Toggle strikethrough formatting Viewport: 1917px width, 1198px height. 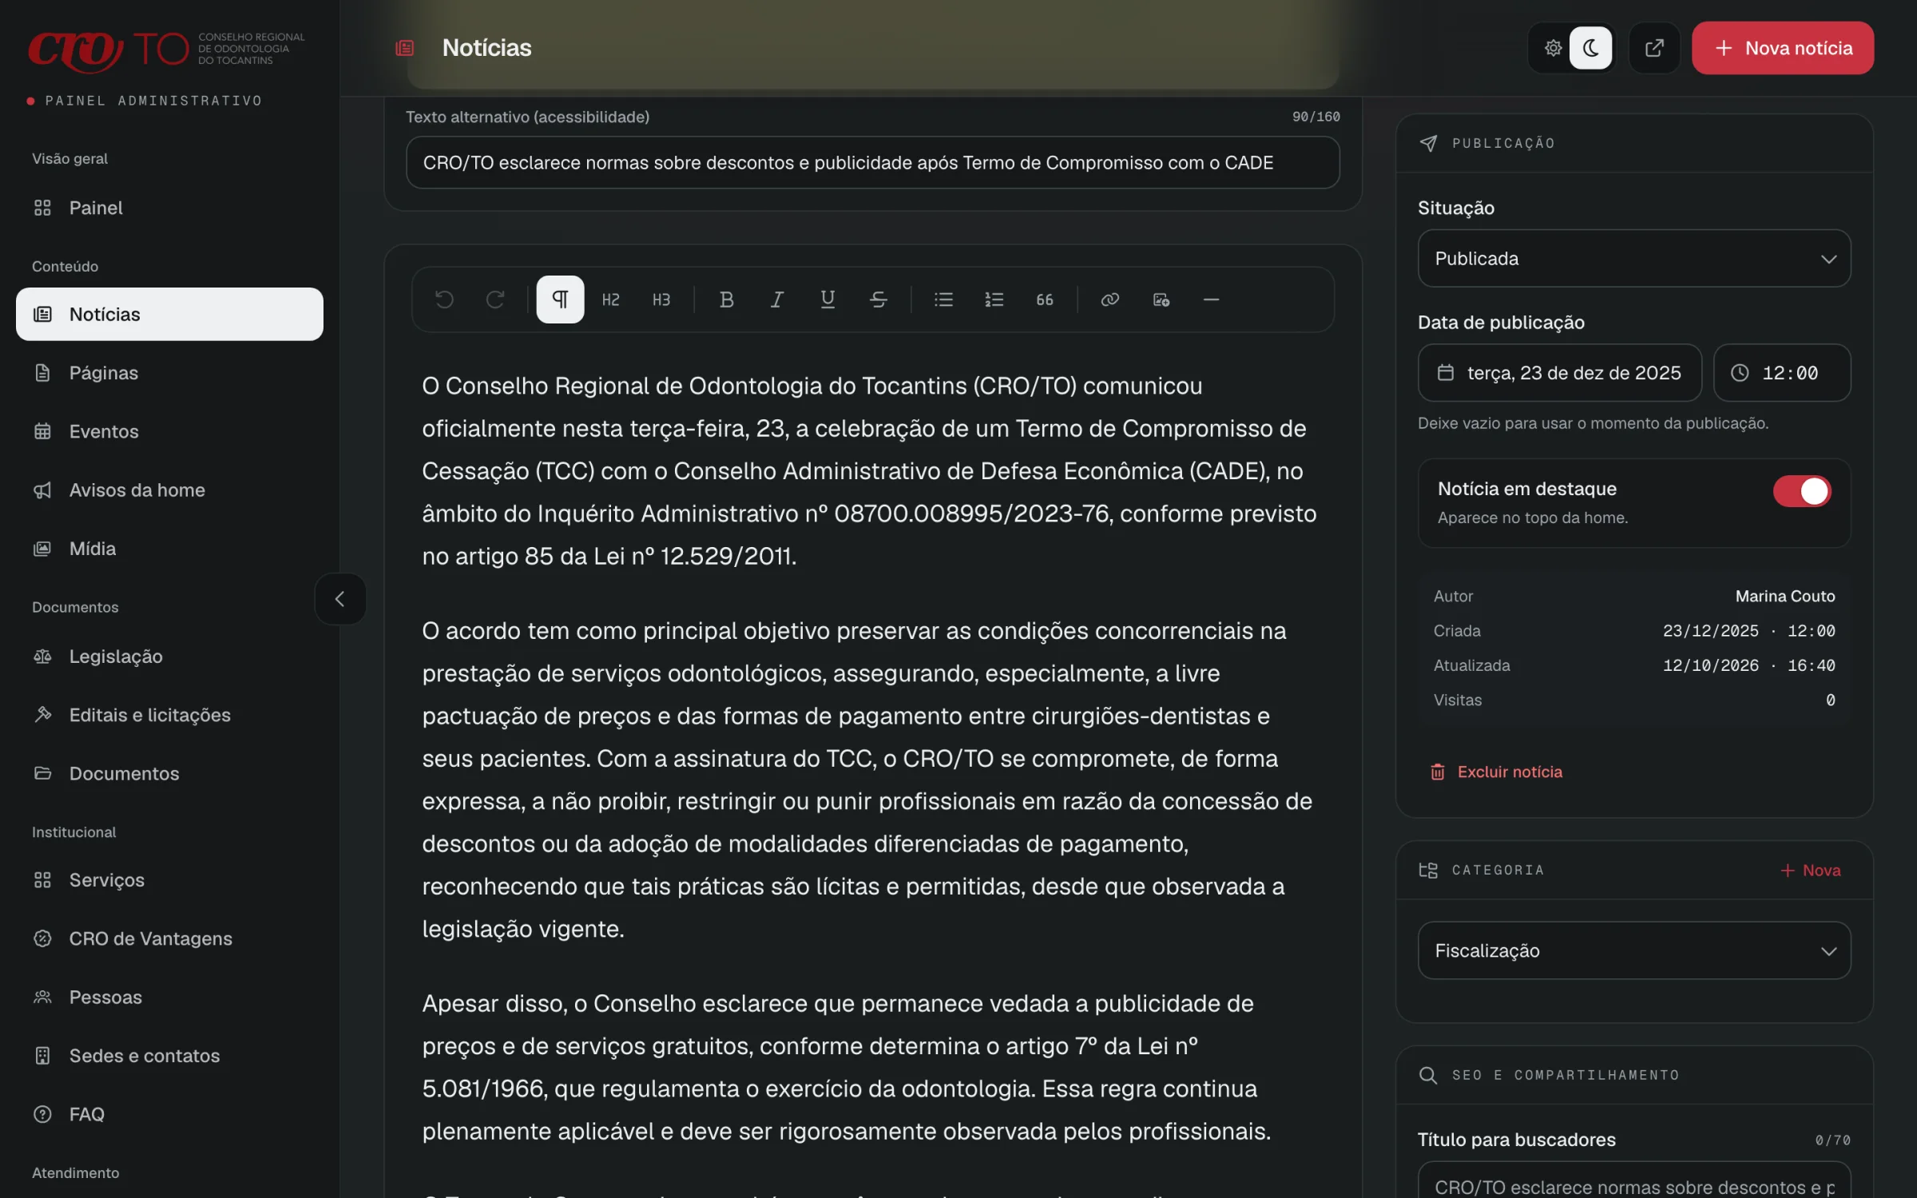coord(879,299)
